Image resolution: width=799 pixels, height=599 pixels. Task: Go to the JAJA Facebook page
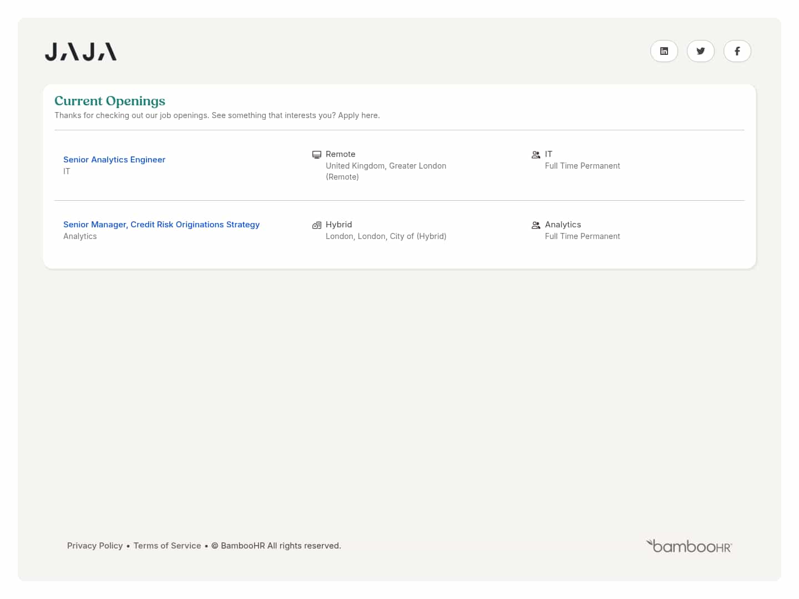point(737,51)
